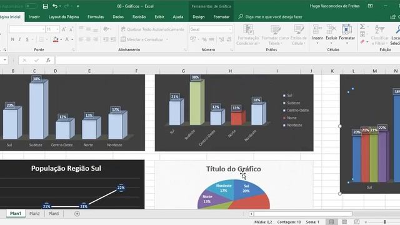Click the Undo arrow icon
The height and width of the screenshot is (225, 400).
click(x=54, y=6)
